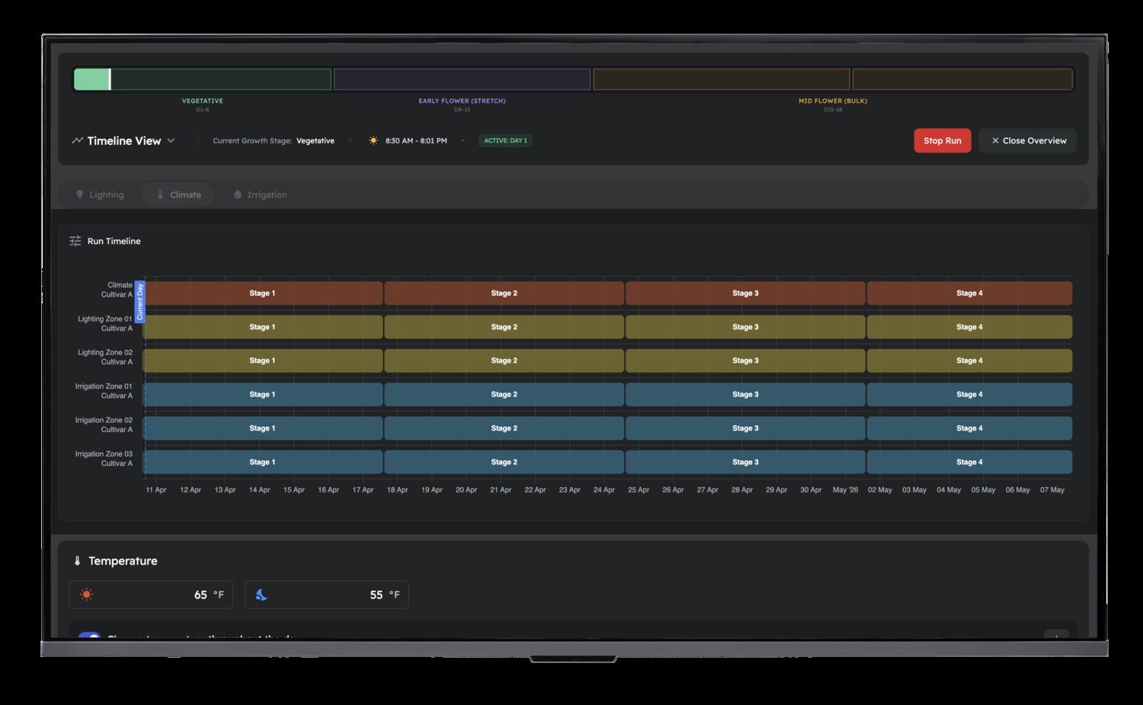The width and height of the screenshot is (1143, 705).
Task: Select Stage 4 bar in Lighting Zone 02 row
Action: 969,361
